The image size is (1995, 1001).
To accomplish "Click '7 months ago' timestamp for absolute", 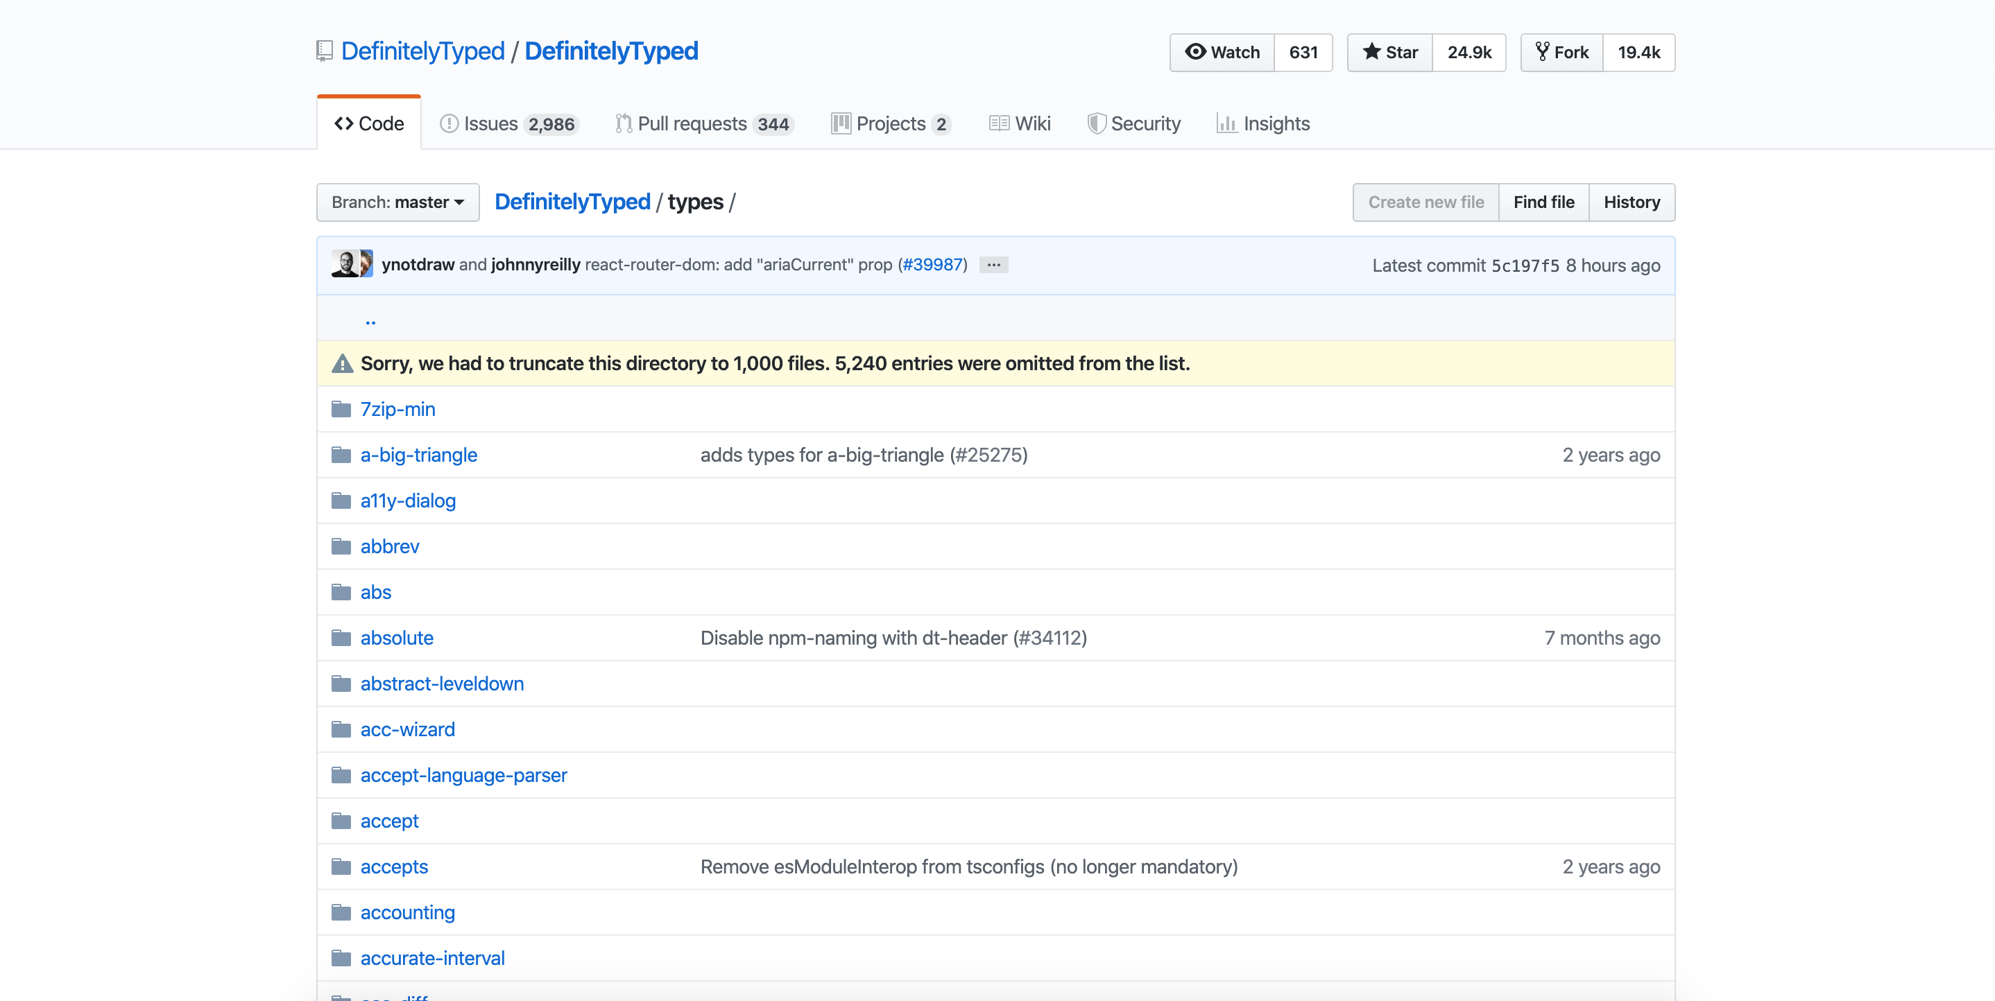I will [x=1602, y=637].
